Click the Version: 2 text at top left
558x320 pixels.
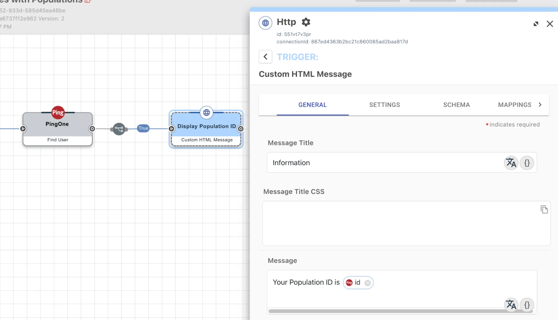point(51,19)
